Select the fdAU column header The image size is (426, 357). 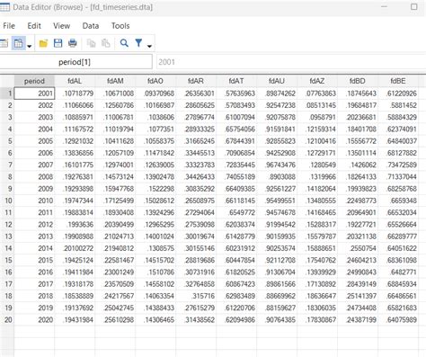(x=277, y=81)
